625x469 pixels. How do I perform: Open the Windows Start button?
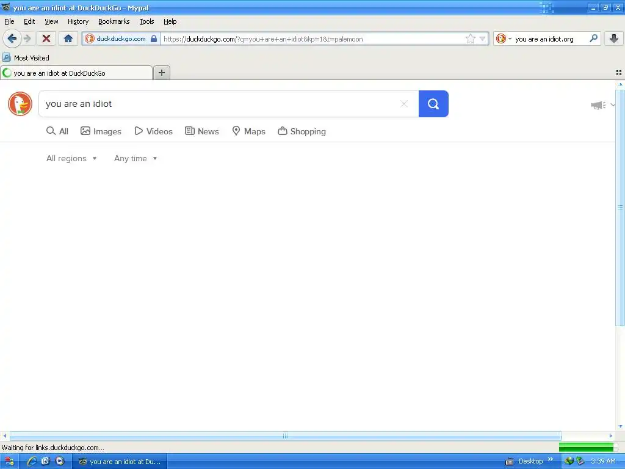click(9, 462)
